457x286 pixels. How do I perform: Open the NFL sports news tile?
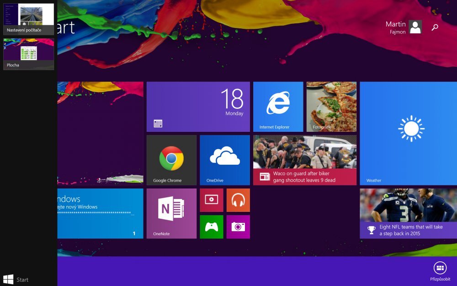[x=408, y=213]
